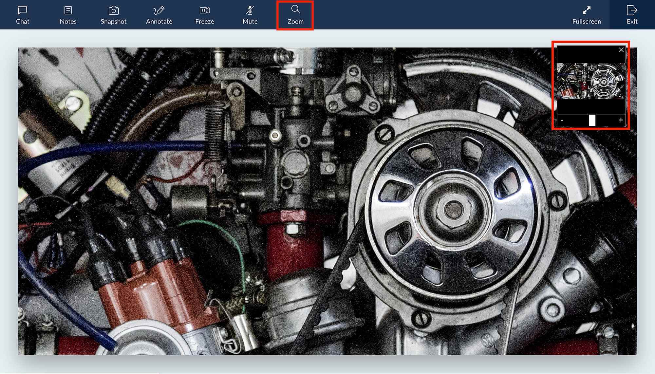Take a Snapshot with the camera icon
This screenshot has height=374, width=655.
pyautogui.click(x=113, y=10)
